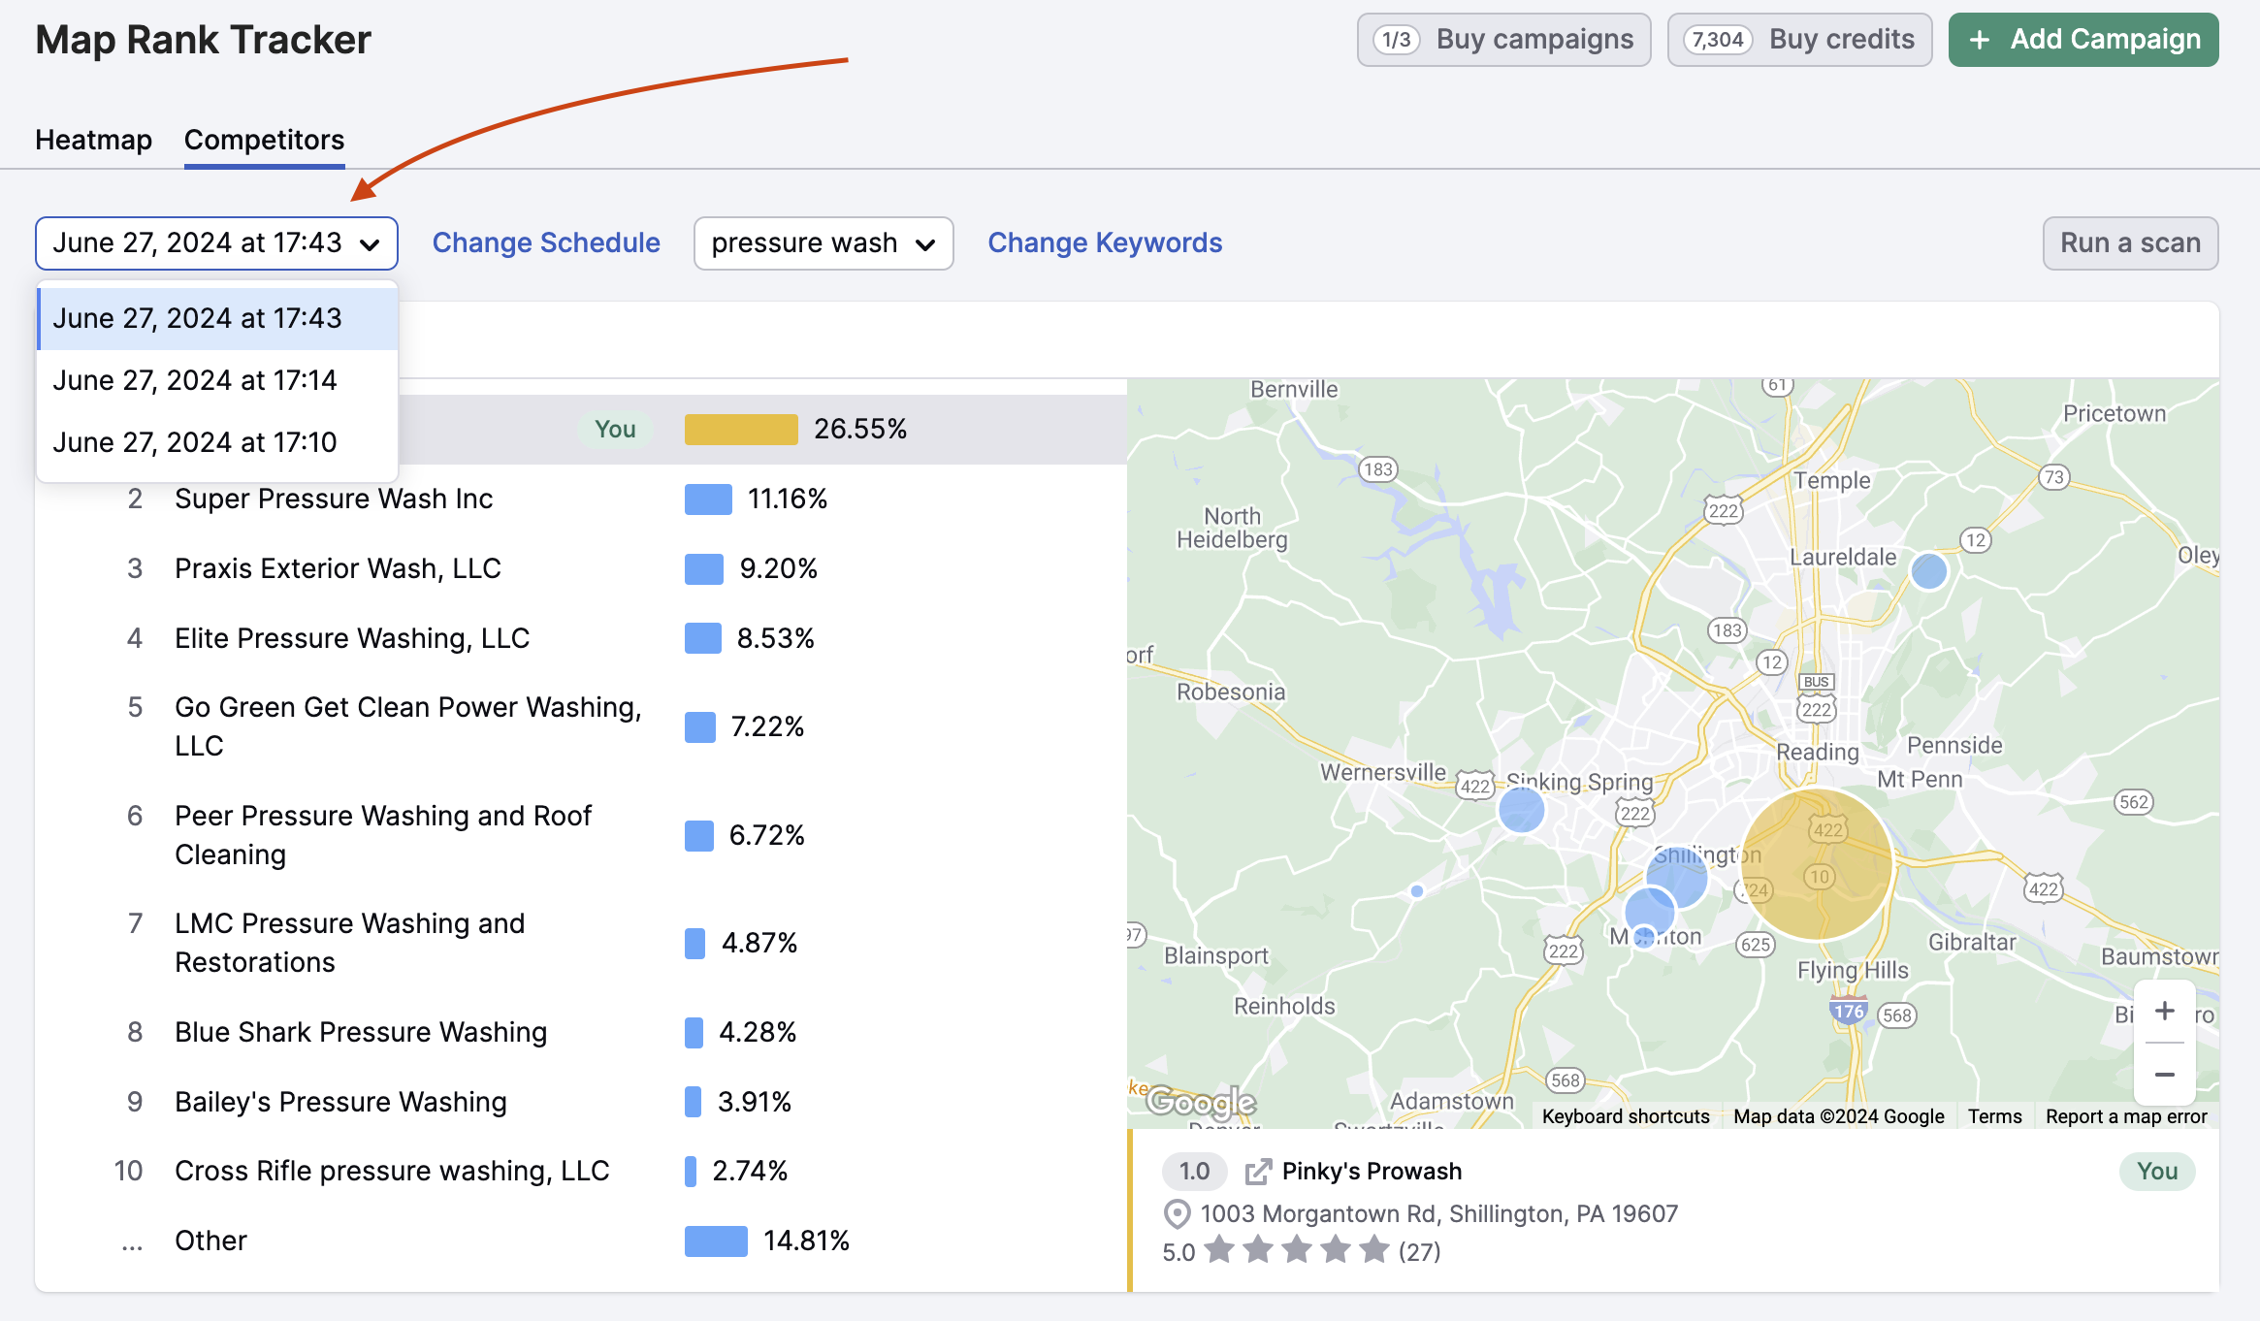This screenshot has height=1321, width=2260.
Task: Click the location pin icon by address
Action: pos(1177,1214)
